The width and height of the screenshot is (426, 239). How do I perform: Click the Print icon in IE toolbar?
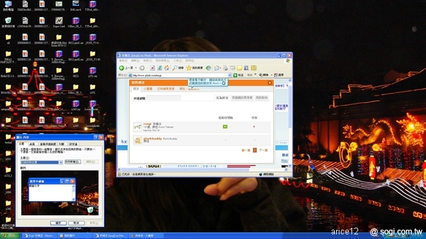(226, 68)
